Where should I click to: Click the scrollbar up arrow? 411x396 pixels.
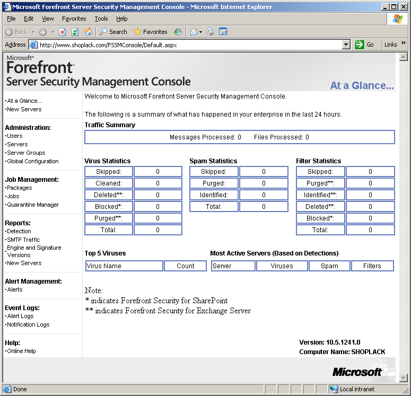coord(403,57)
